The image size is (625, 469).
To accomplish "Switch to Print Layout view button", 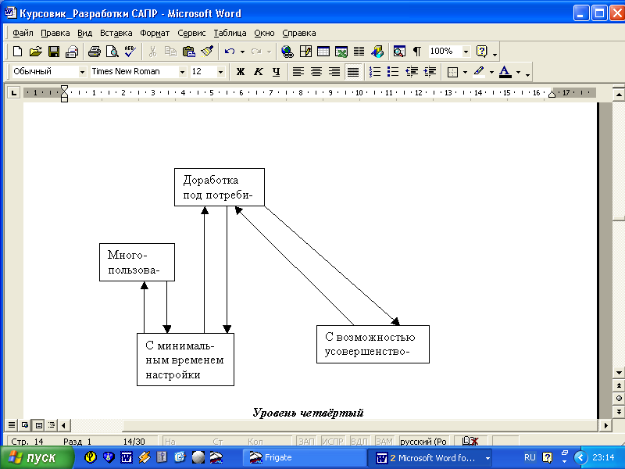I will tap(38, 425).
